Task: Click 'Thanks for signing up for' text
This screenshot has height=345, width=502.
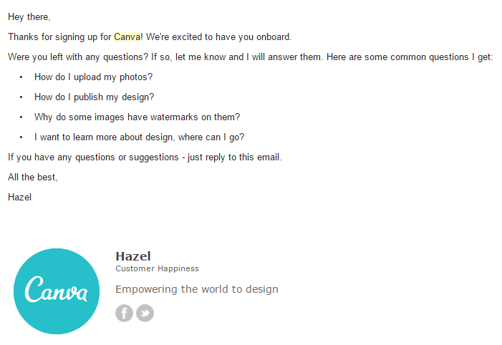Action: (59, 37)
